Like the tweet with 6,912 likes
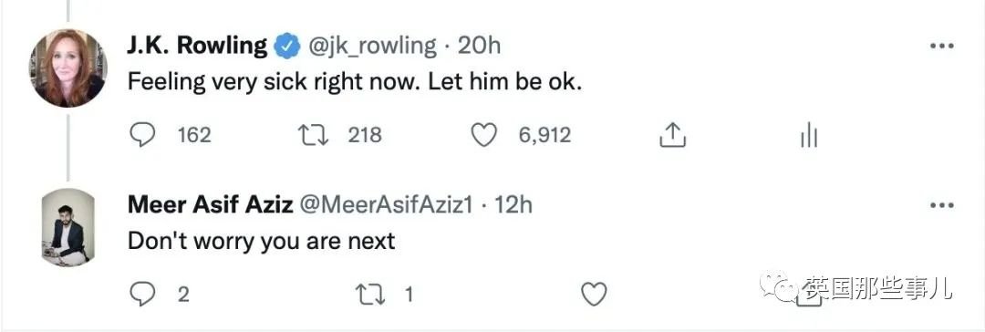Screen dimensions: 985x332 tap(483, 135)
